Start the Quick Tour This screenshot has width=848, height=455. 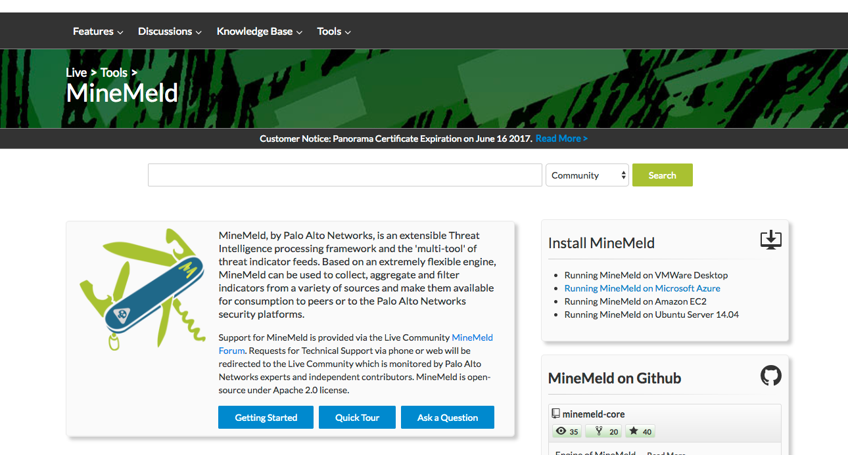coord(357,418)
